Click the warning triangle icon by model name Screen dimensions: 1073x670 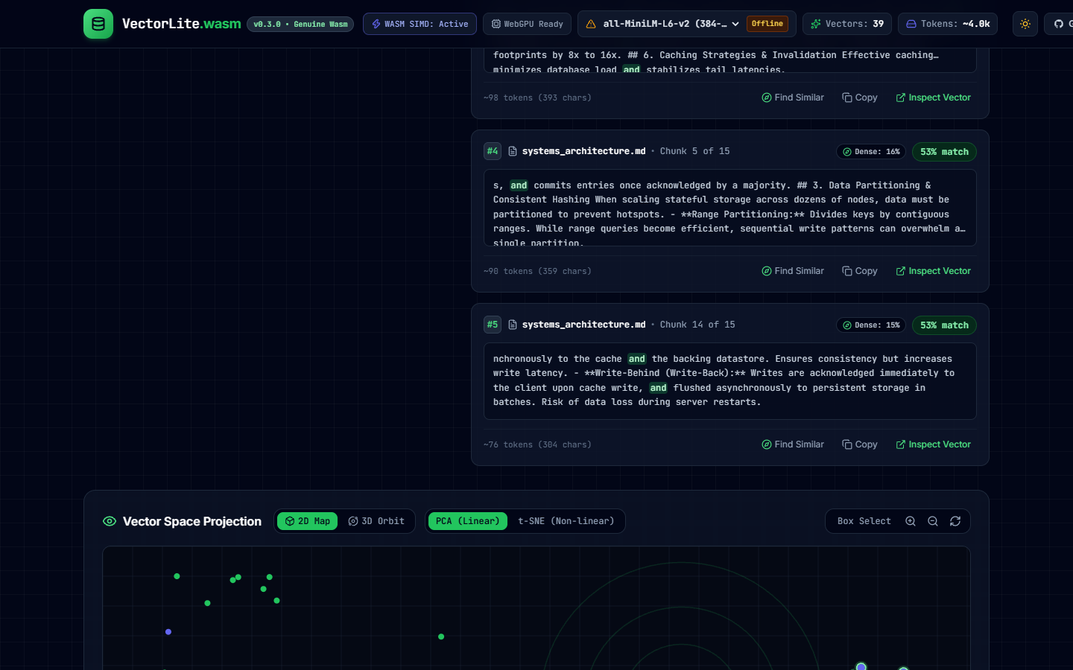[591, 24]
